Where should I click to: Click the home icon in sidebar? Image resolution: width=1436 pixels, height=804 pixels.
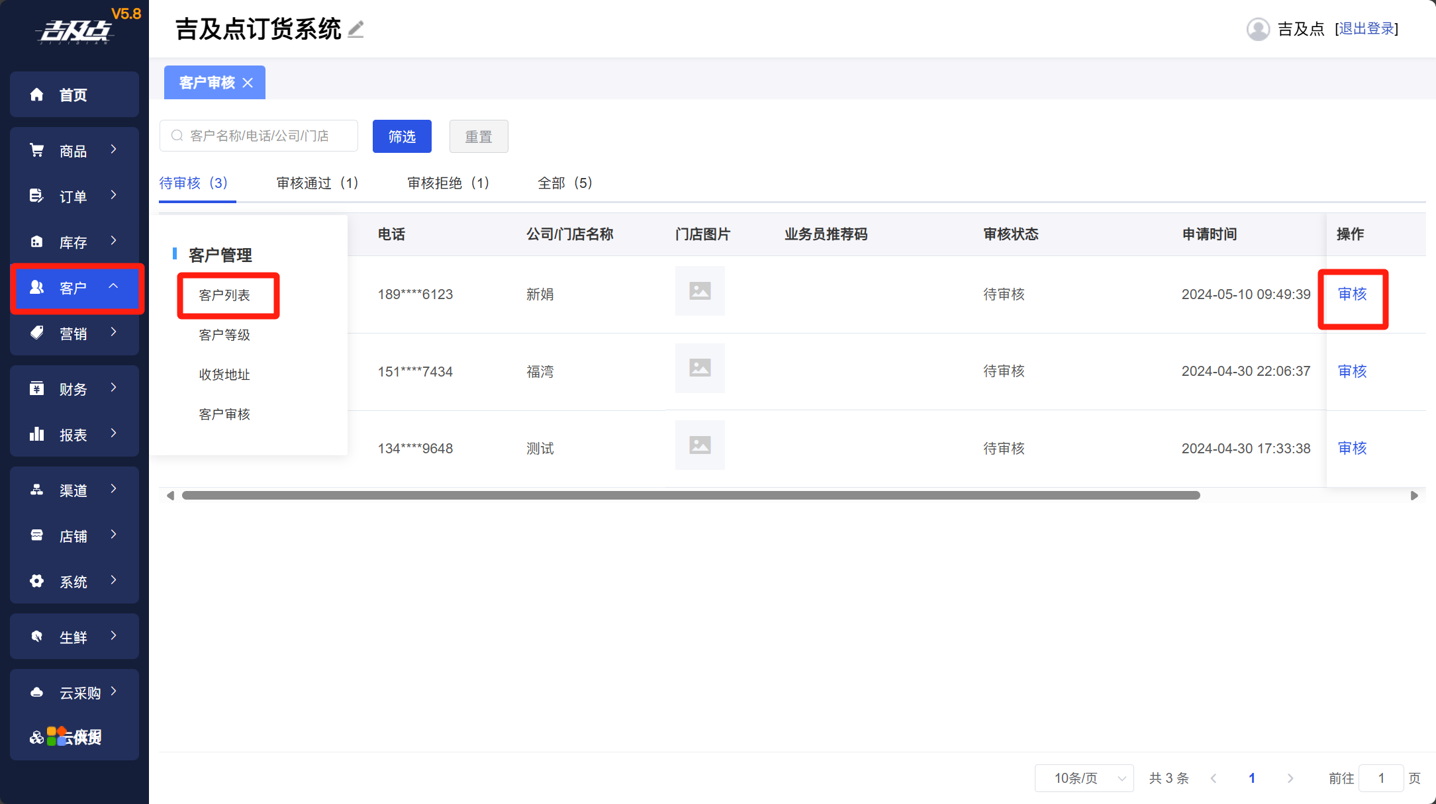(x=37, y=95)
